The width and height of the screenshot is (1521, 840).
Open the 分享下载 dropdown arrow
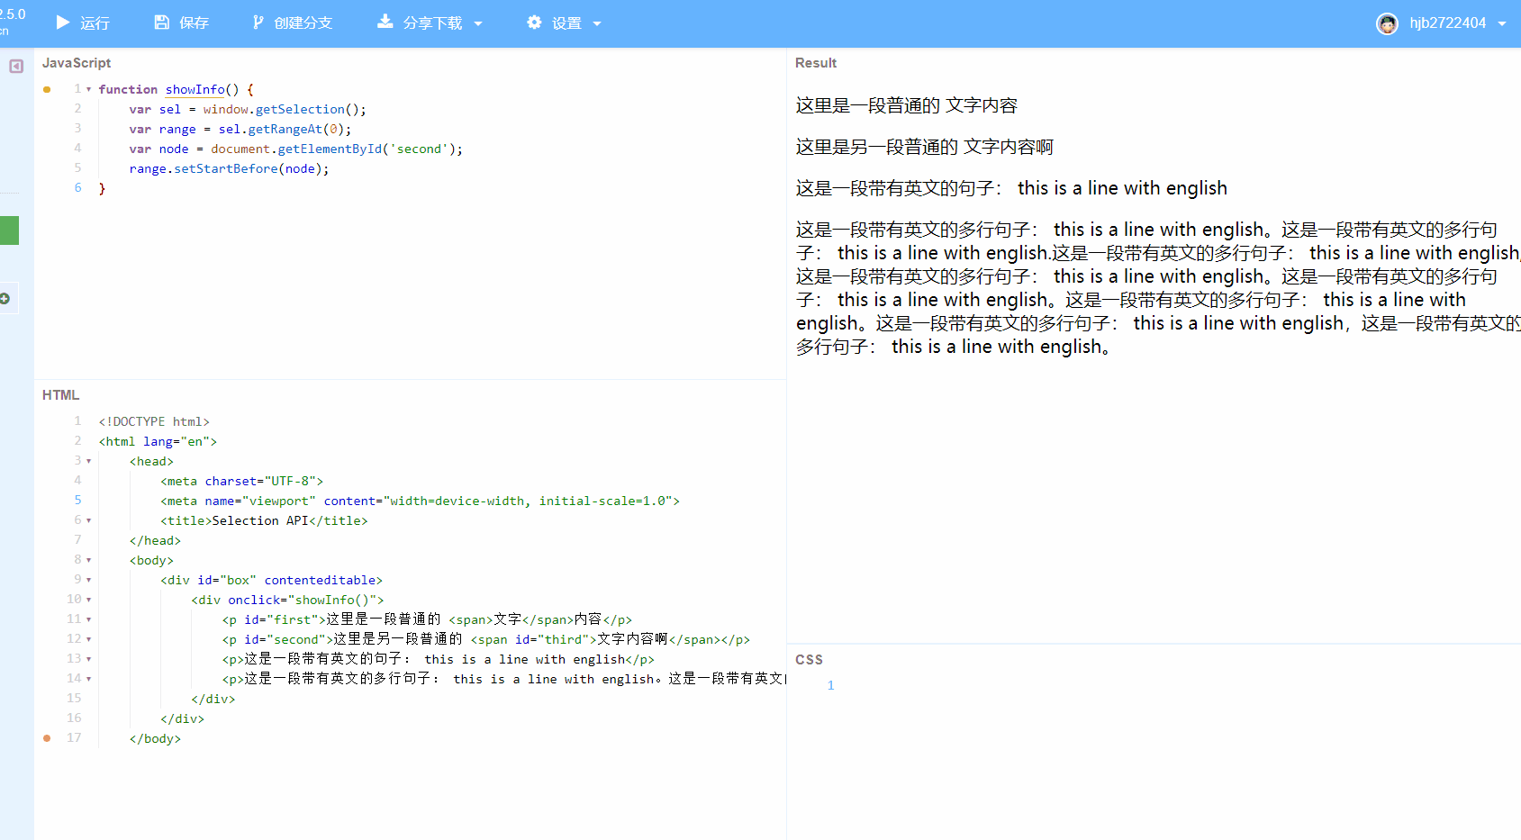[478, 24]
